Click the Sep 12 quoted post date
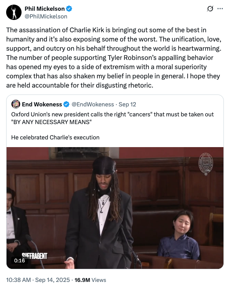The width and height of the screenshot is (230, 285). [127, 104]
